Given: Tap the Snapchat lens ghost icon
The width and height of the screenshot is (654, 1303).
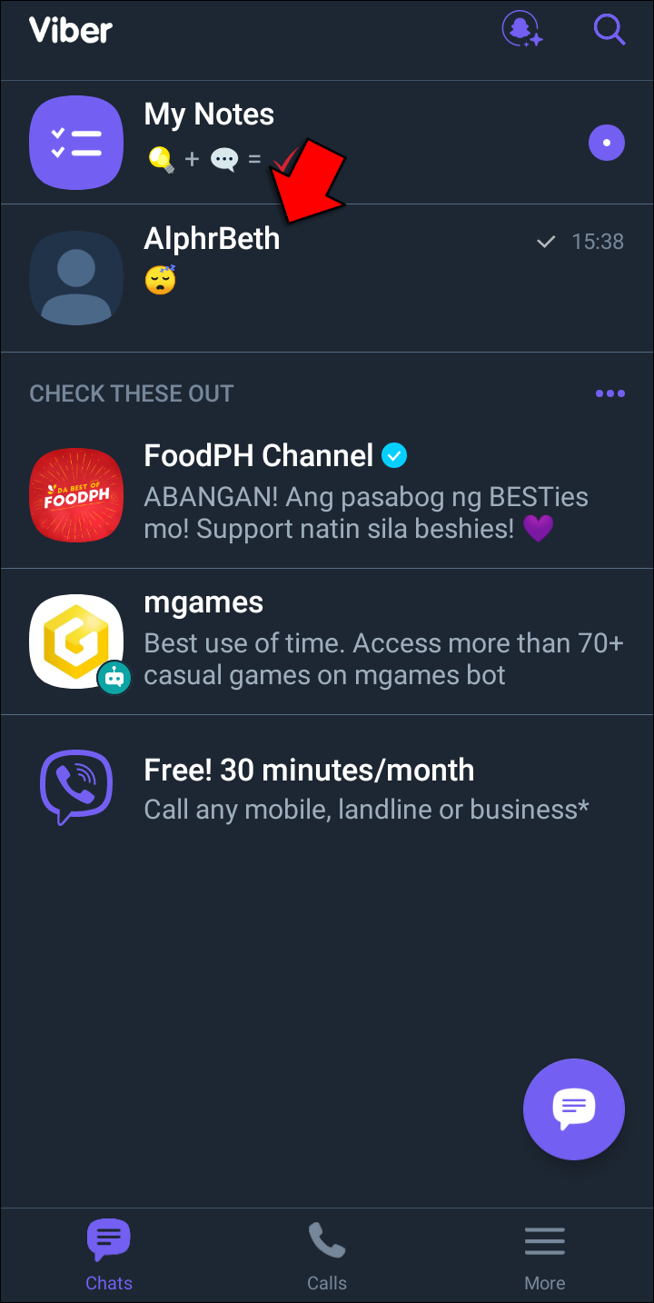Looking at the screenshot, I should 522,29.
